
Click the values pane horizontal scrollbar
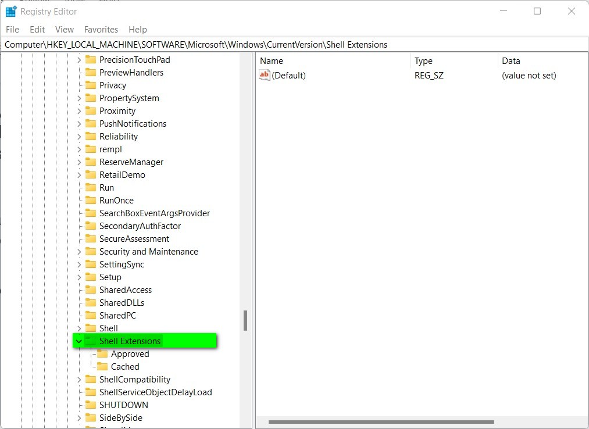click(x=381, y=422)
